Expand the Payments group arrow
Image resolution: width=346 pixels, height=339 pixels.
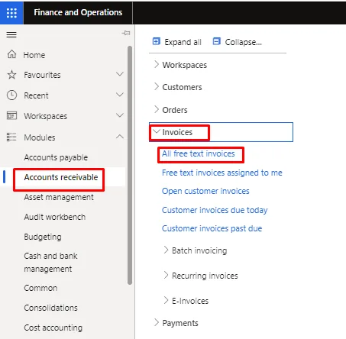(x=157, y=322)
